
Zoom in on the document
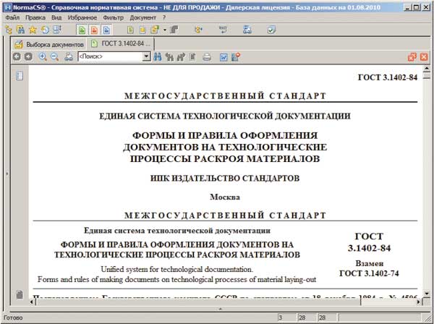pos(43,56)
